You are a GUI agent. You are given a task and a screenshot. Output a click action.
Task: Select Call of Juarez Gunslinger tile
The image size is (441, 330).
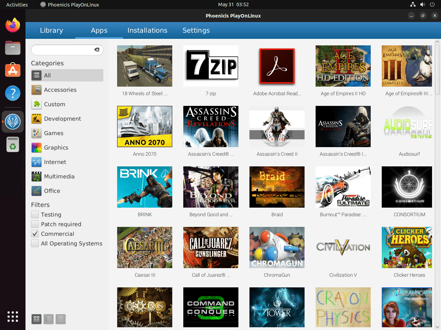(x=211, y=247)
